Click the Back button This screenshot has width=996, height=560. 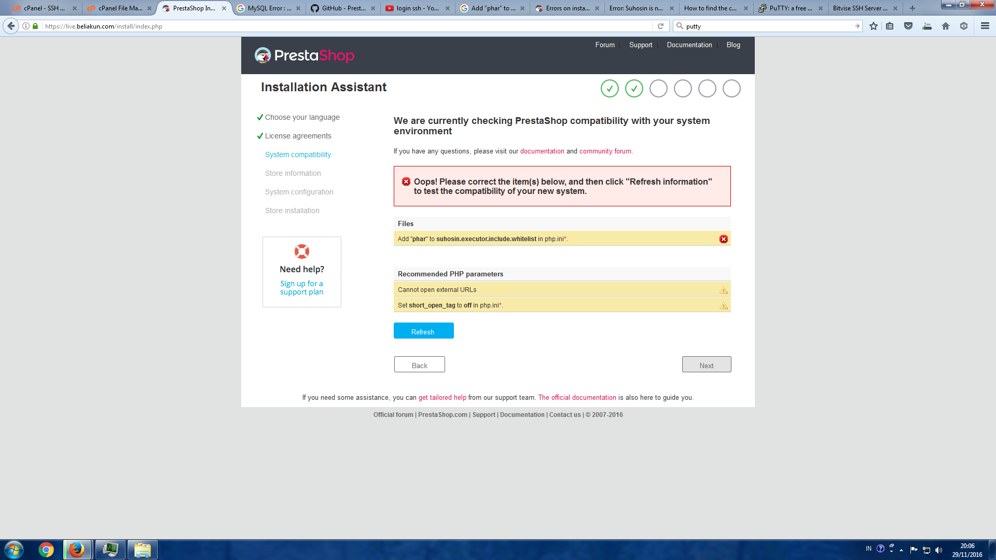click(419, 365)
